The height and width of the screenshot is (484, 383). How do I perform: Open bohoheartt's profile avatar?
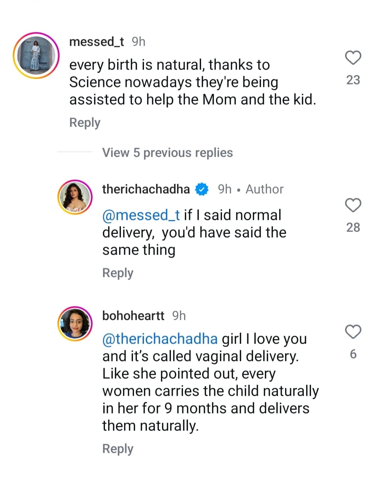(75, 323)
